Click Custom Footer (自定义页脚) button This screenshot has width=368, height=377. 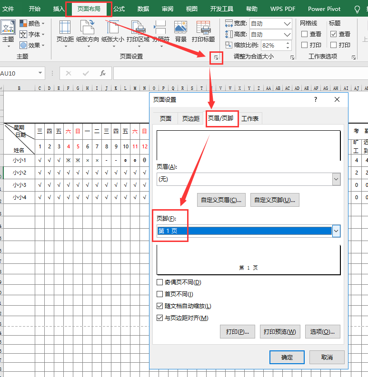pyautogui.click(x=275, y=200)
